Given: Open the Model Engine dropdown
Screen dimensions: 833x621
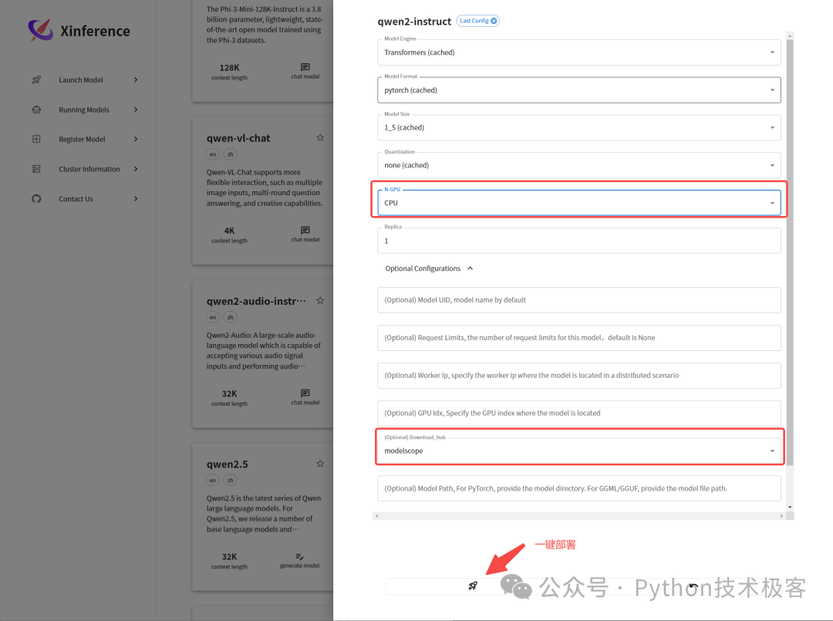Looking at the screenshot, I should [x=579, y=52].
